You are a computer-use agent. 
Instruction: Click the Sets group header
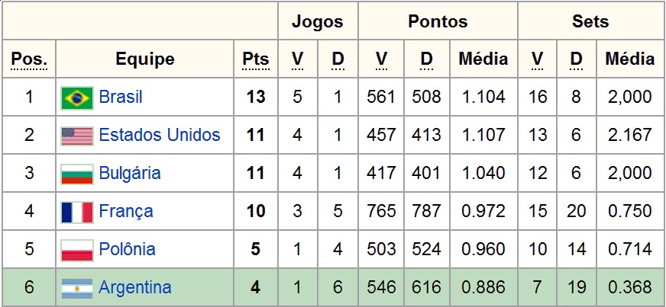point(590,21)
